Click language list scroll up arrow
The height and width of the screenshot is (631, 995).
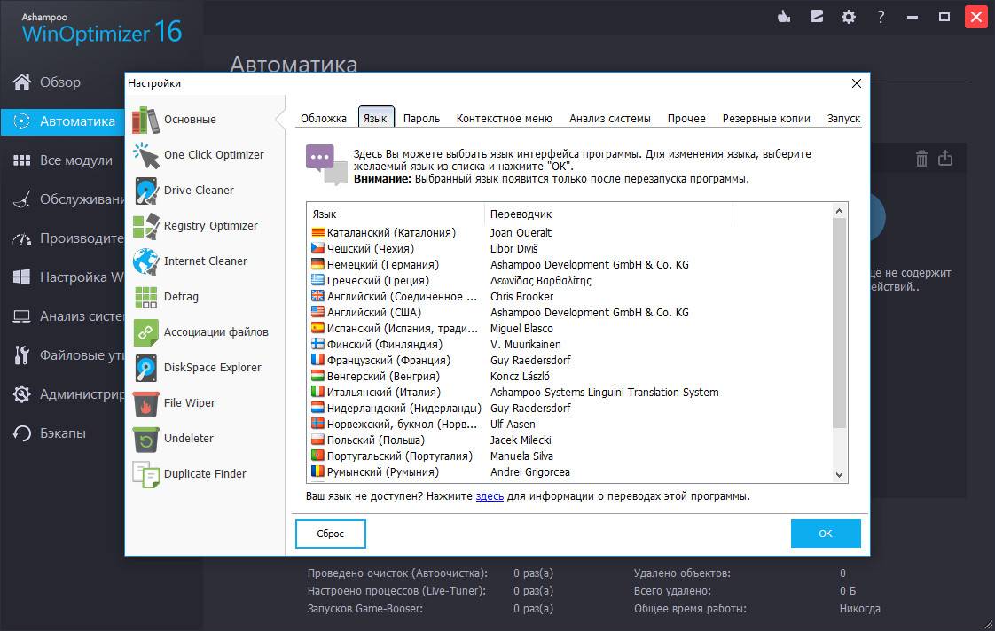click(839, 211)
